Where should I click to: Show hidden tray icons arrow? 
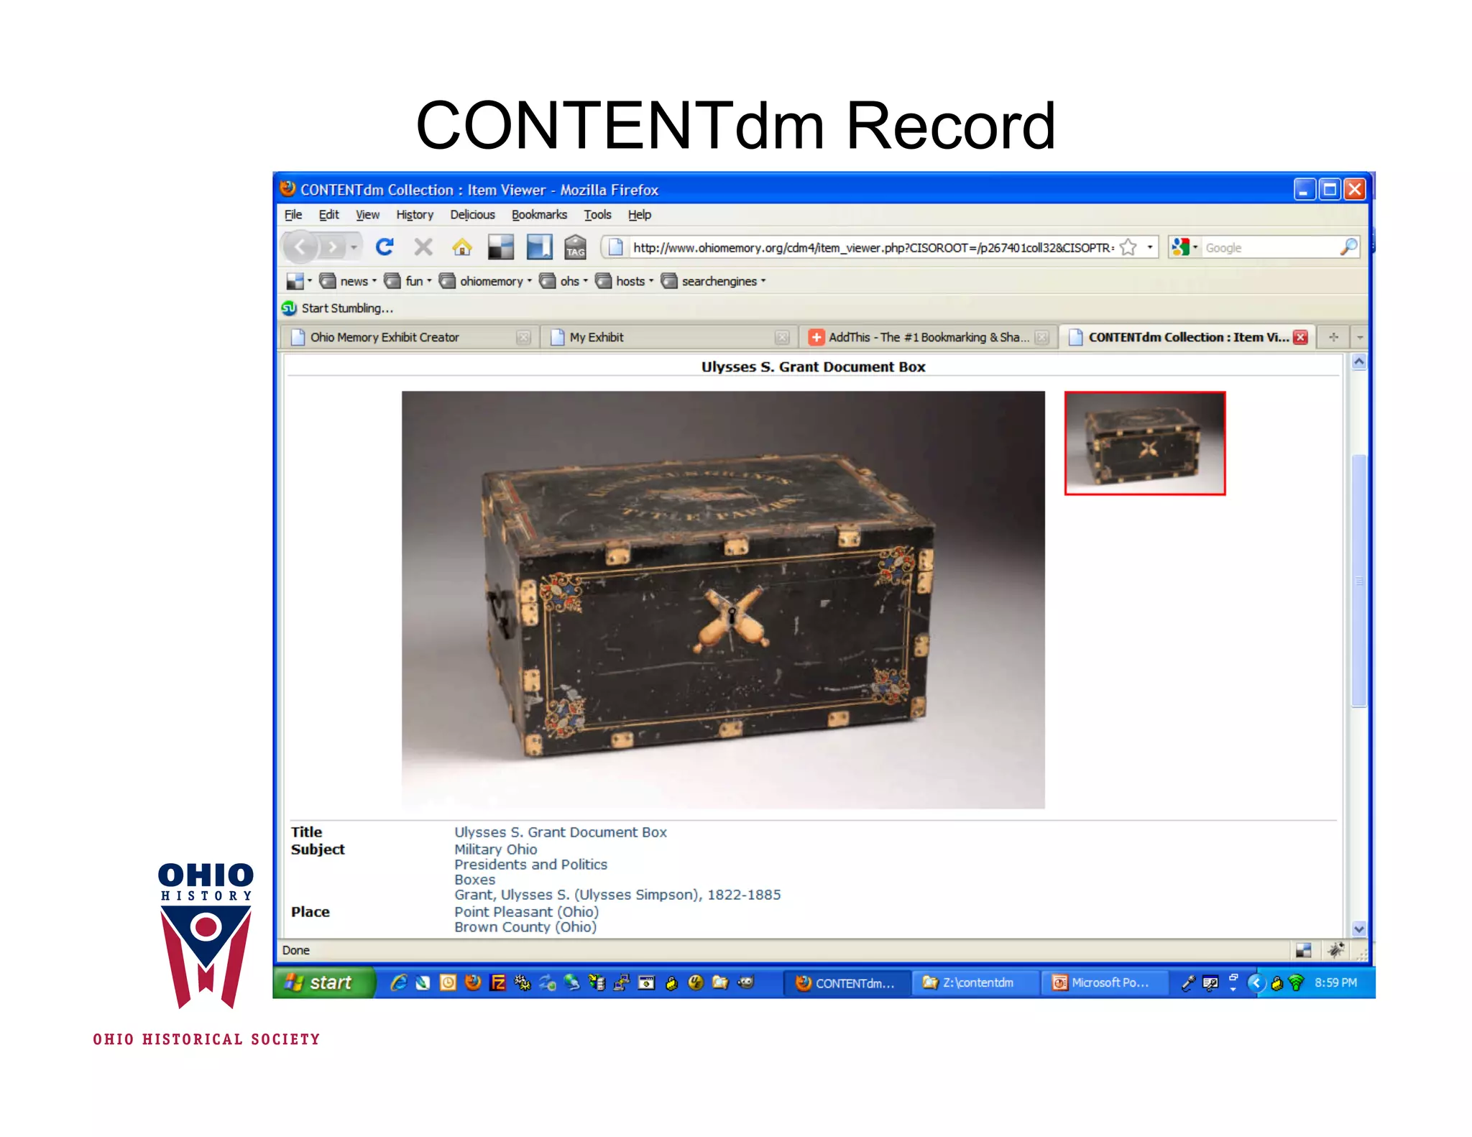point(1256,982)
